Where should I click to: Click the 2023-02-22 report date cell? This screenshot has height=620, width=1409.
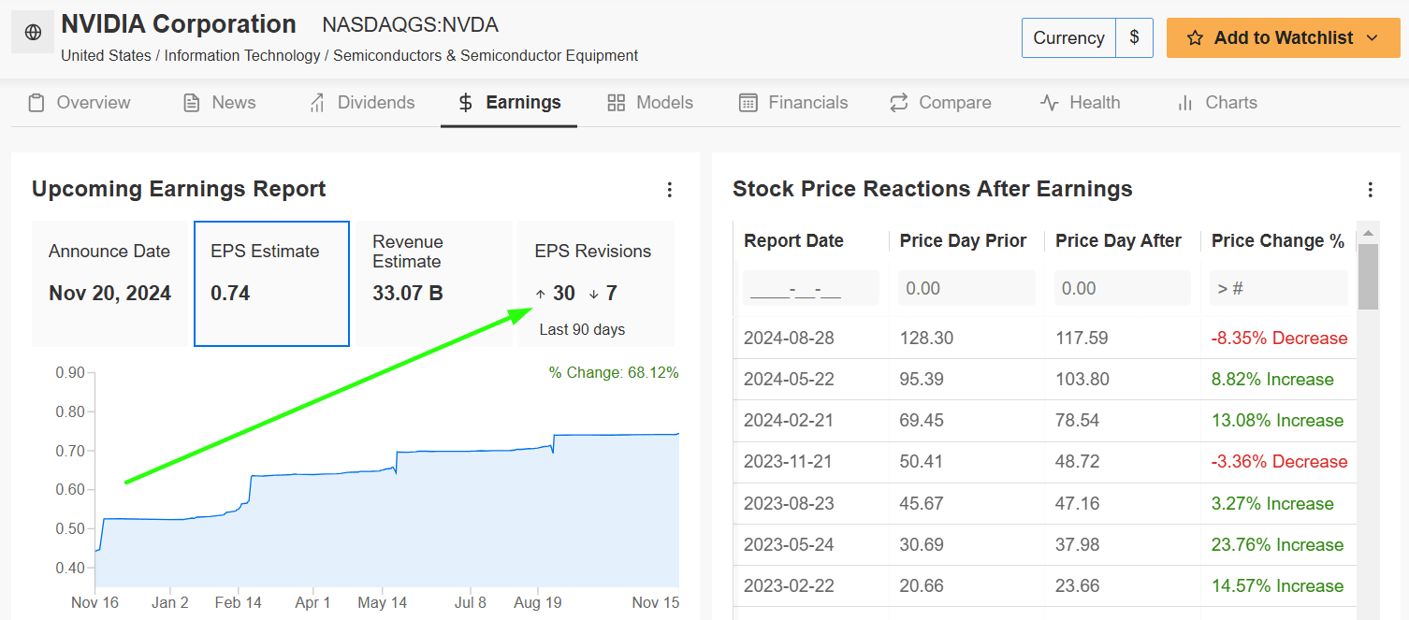click(x=811, y=586)
